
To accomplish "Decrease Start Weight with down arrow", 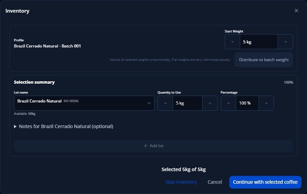I will tap(232, 42).
